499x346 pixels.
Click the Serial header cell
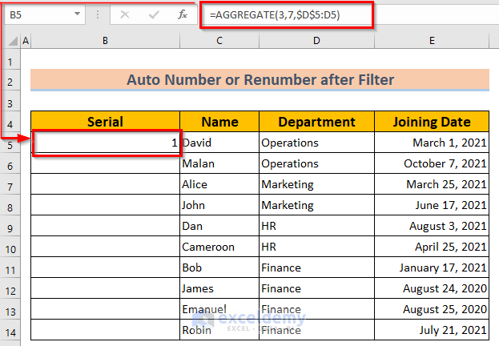click(105, 122)
